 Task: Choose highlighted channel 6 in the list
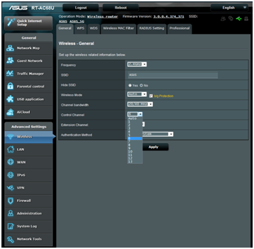coord(135,138)
